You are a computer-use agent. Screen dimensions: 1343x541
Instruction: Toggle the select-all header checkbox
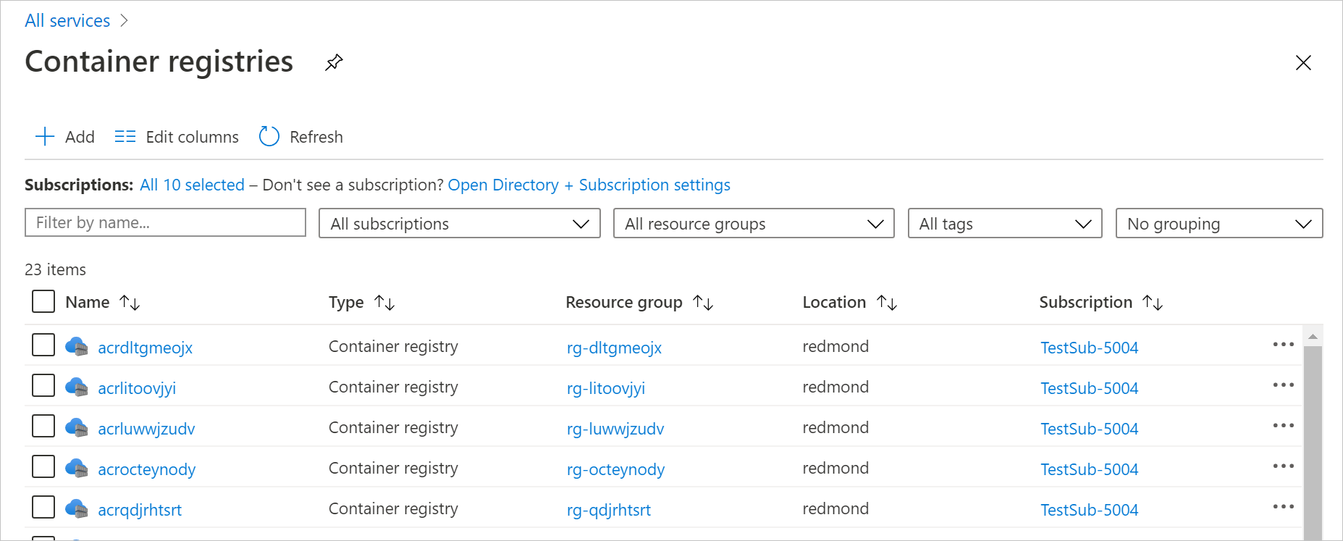click(43, 301)
